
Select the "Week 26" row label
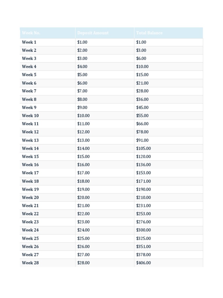(30, 246)
